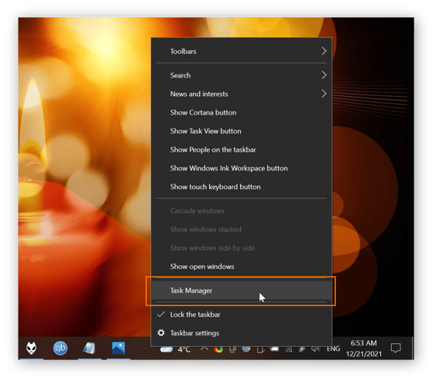Viewport: 433px width, 378px height.
Task: Expand the News and interests submenu
Action: click(x=242, y=94)
